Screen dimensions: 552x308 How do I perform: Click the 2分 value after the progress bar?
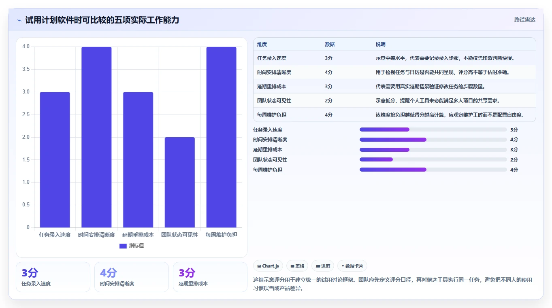514,160
